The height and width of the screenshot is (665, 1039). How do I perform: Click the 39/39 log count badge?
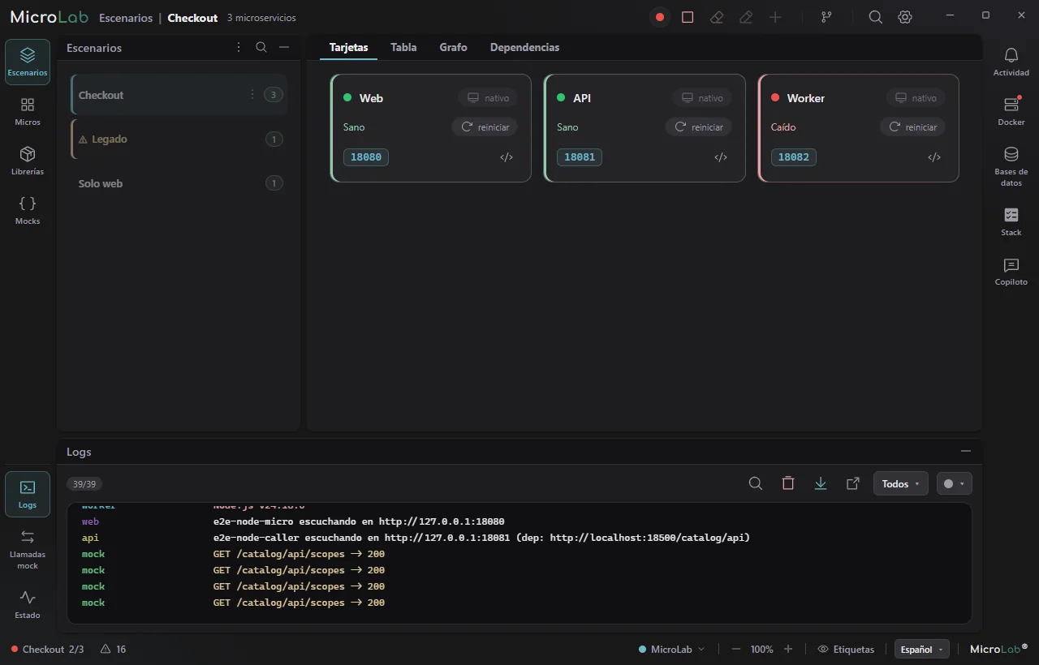click(84, 484)
